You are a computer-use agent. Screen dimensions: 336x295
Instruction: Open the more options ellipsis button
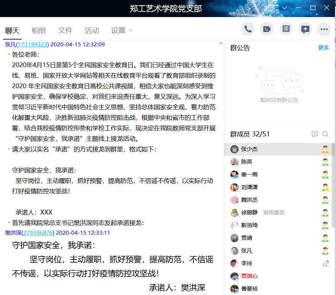tap(324, 29)
